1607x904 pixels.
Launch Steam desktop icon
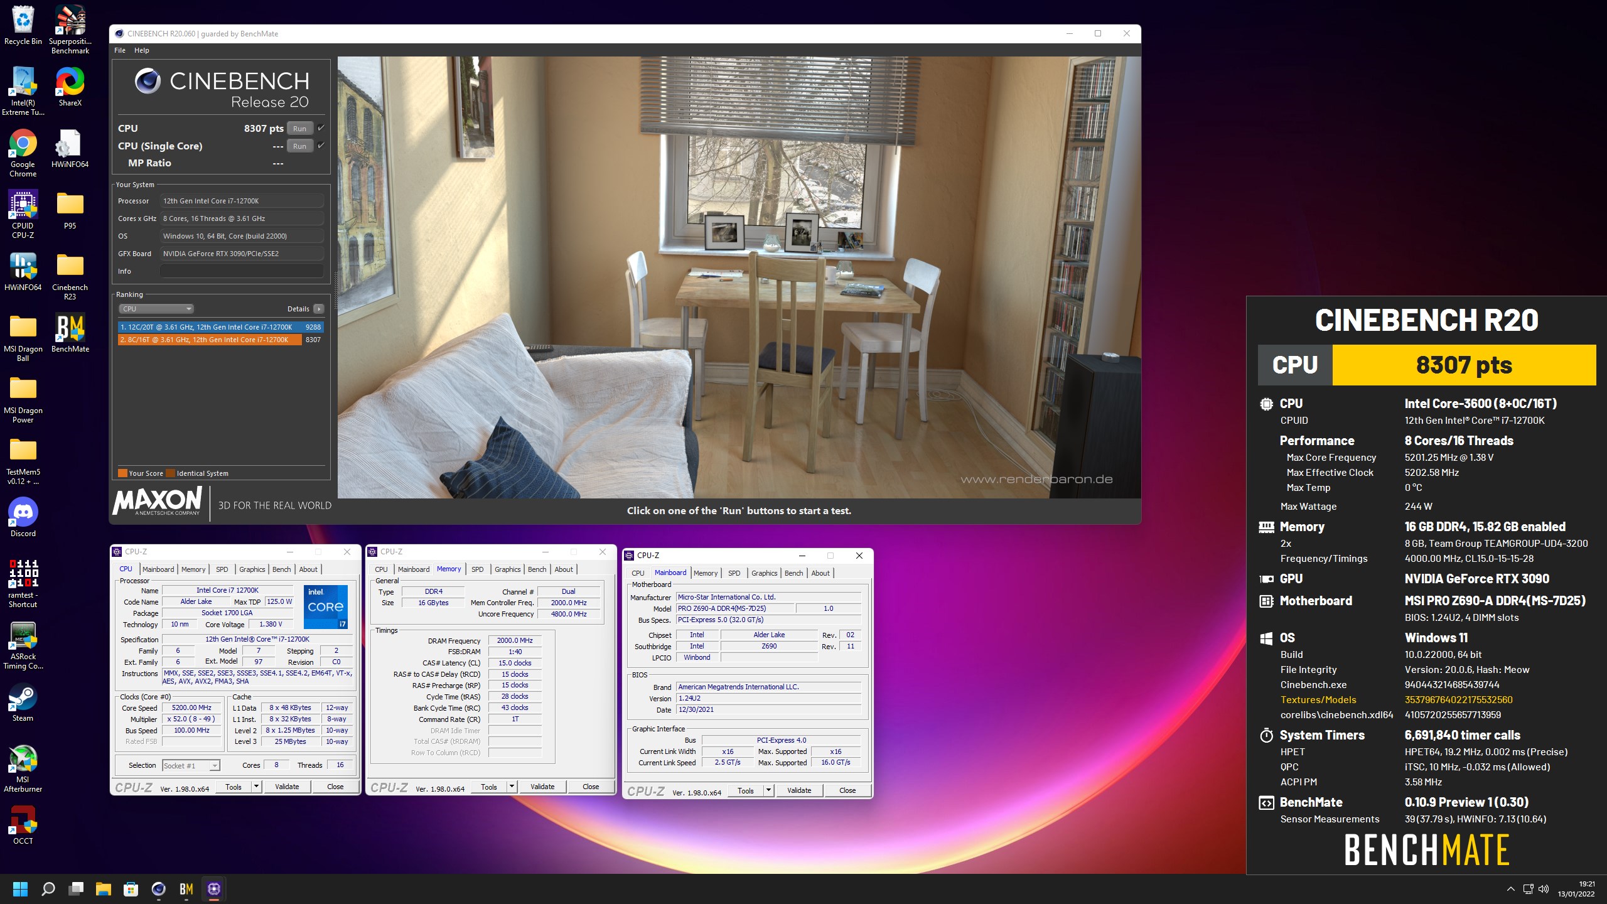[x=23, y=702]
